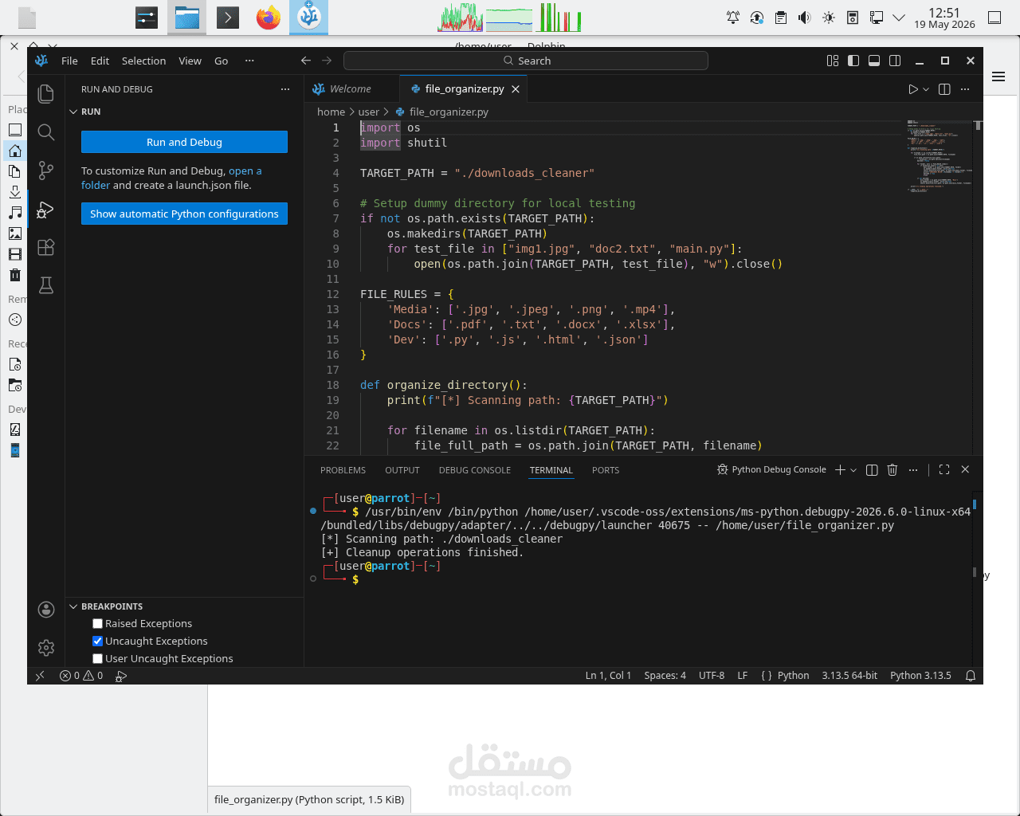The height and width of the screenshot is (816, 1020).
Task: Open the Selection menu
Action: pos(143,61)
